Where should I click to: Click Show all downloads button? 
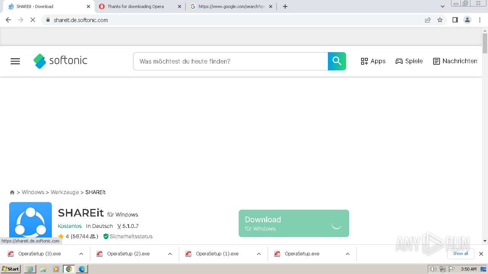(x=461, y=253)
